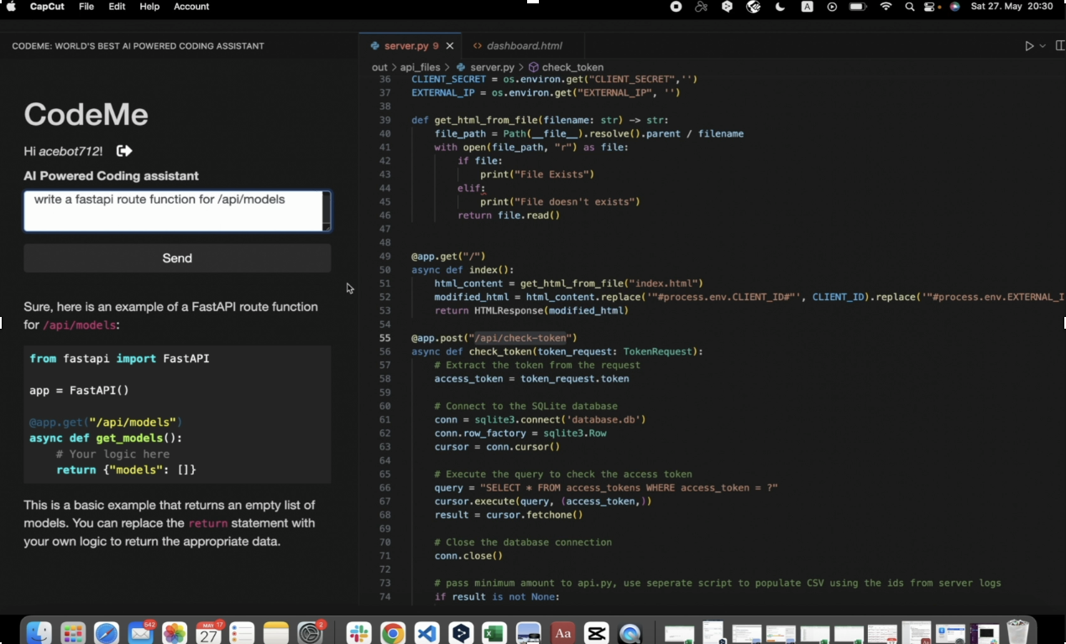Open Slack from the dock
The height and width of the screenshot is (644, 1066).
pyautogui.click(x=358, y=633)
